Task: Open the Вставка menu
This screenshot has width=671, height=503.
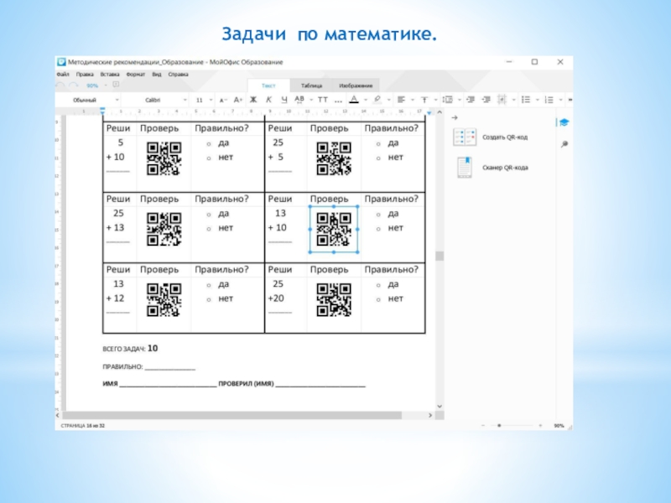Action: point(110,75)
